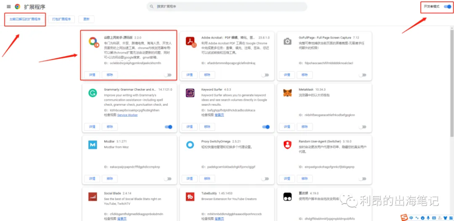Click the Sogou microphone voice input icon

(x=428, y=217)
